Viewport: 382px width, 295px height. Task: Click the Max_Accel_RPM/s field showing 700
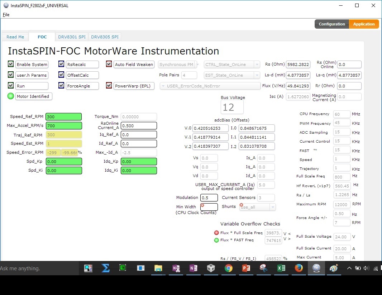click(64, 126)
